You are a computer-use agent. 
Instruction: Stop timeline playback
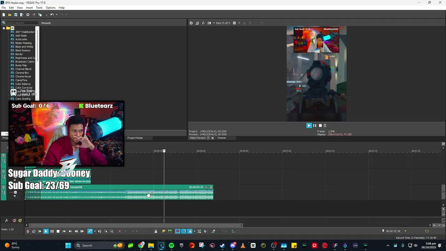coord(58,231)
